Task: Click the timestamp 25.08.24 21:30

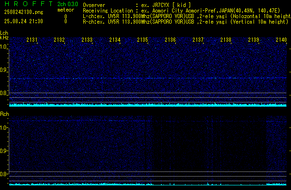Action: pos(24,21)
